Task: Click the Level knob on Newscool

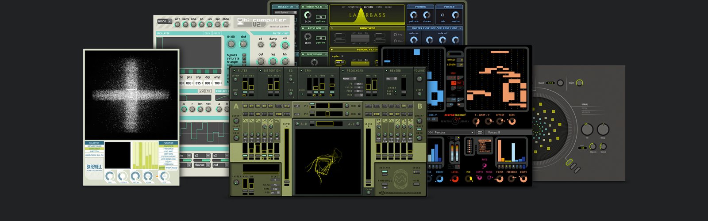Action: pos(454,179)
